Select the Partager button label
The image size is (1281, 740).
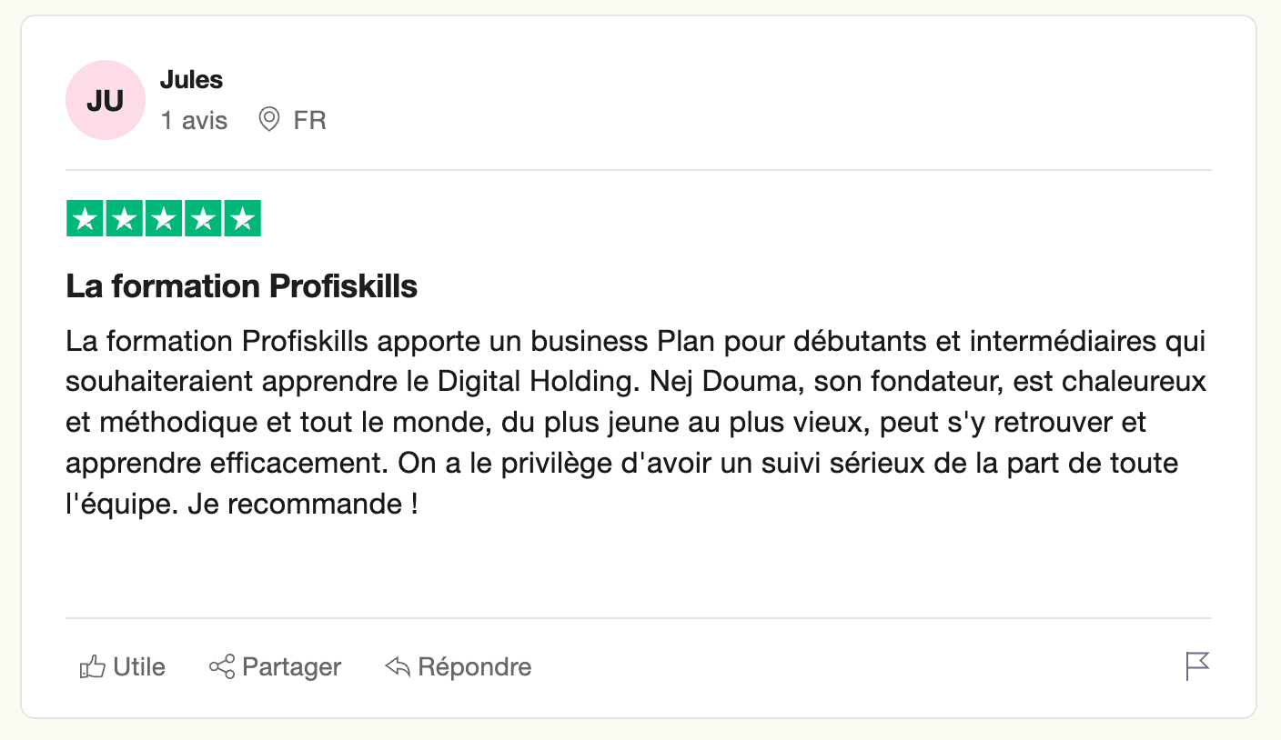click(292, 667)
